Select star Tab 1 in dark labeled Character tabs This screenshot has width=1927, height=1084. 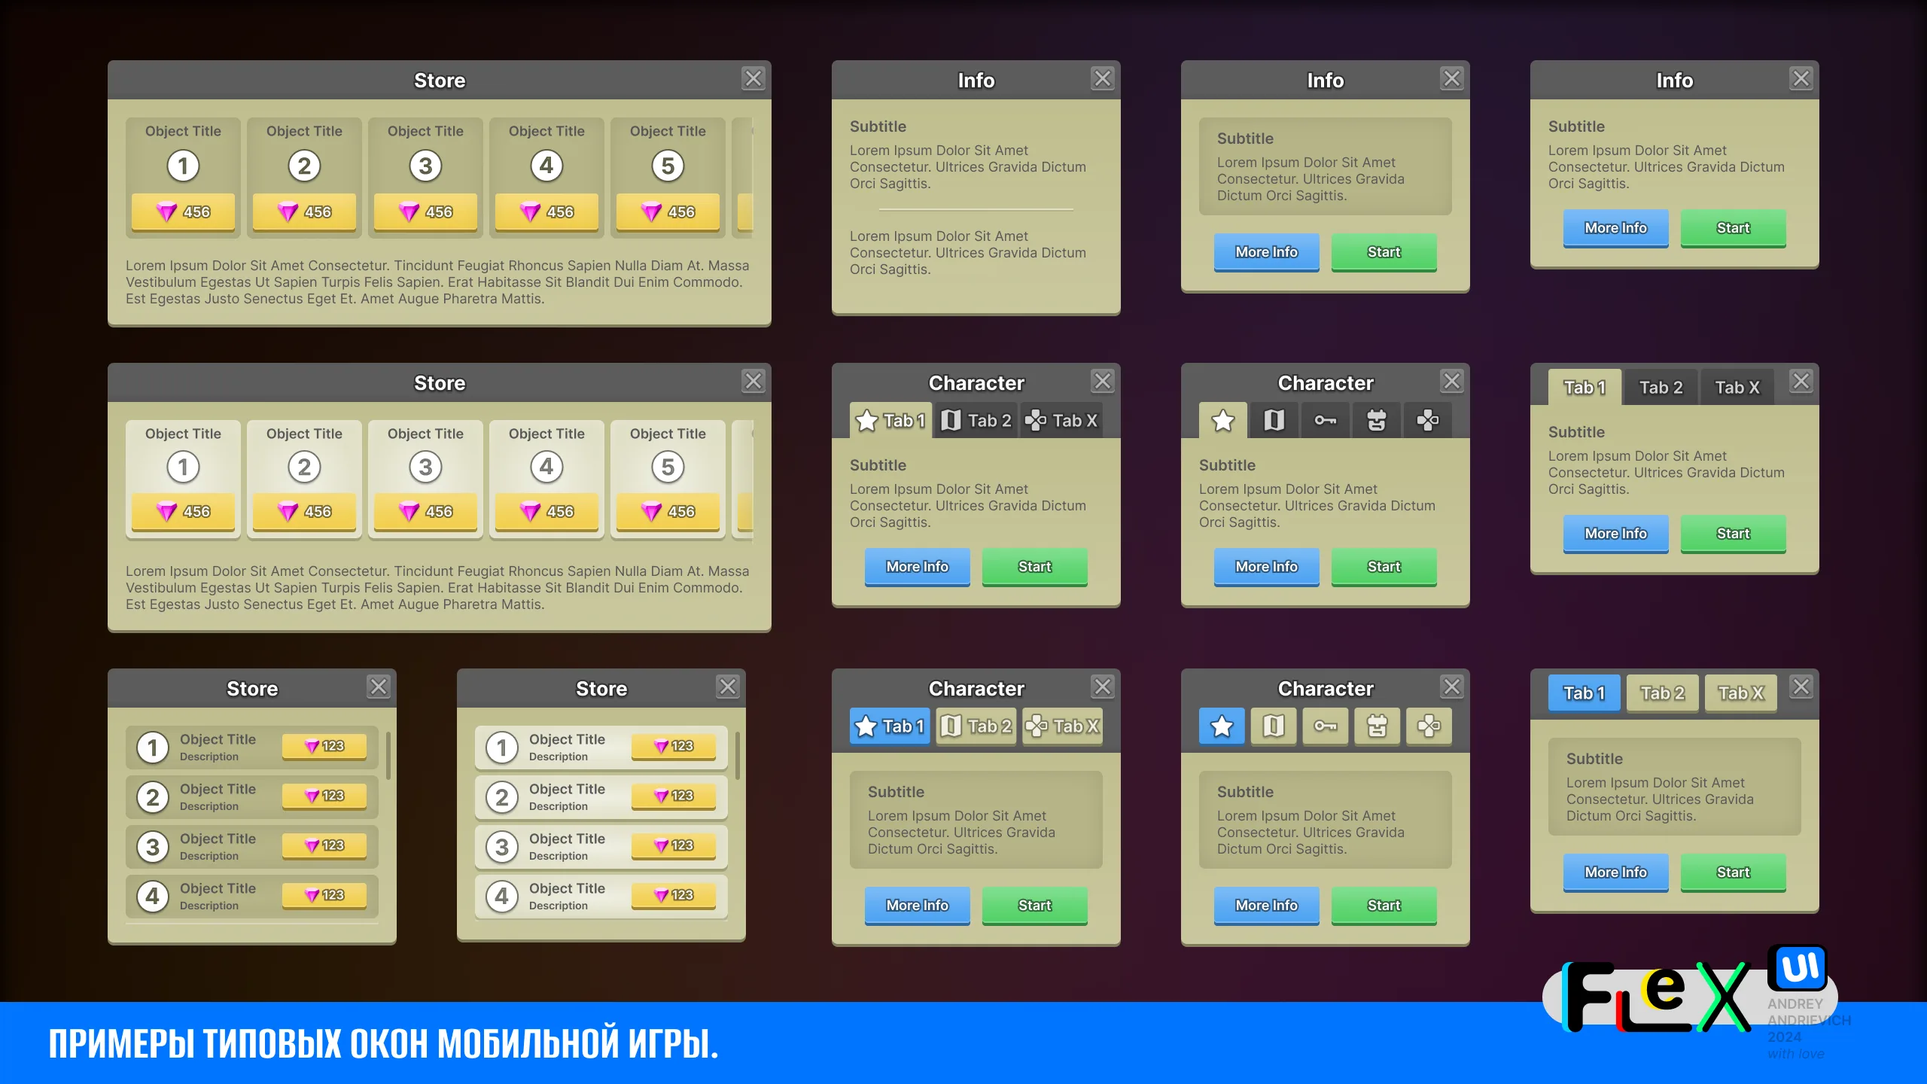[890, 420]
